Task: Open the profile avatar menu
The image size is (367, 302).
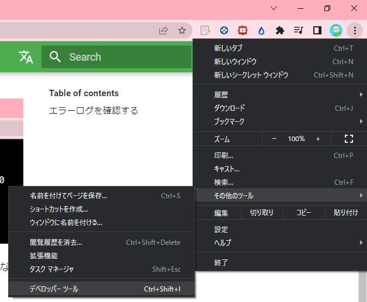Action: [336, 30]
